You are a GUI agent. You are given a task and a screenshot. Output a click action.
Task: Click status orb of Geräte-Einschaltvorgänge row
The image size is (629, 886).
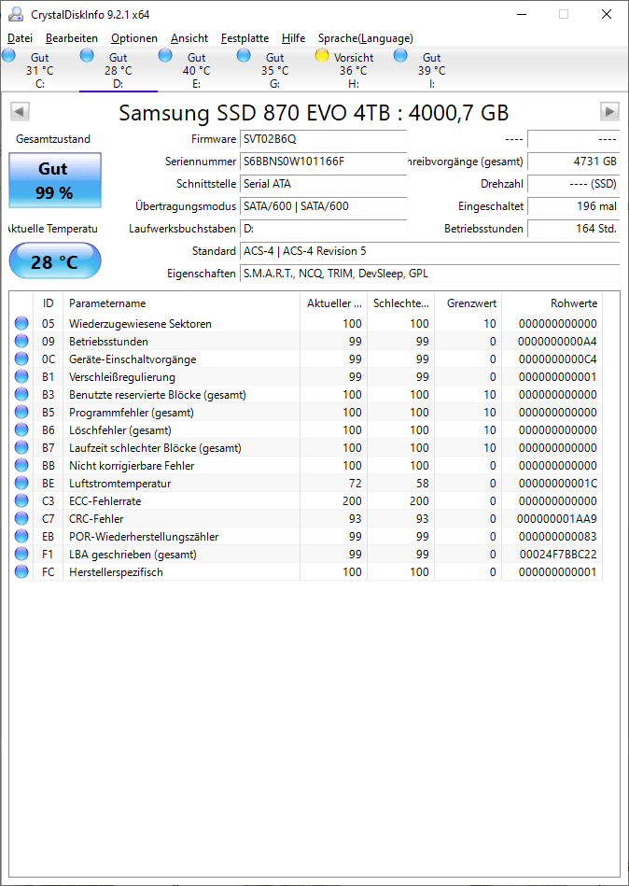coord(21,359)
